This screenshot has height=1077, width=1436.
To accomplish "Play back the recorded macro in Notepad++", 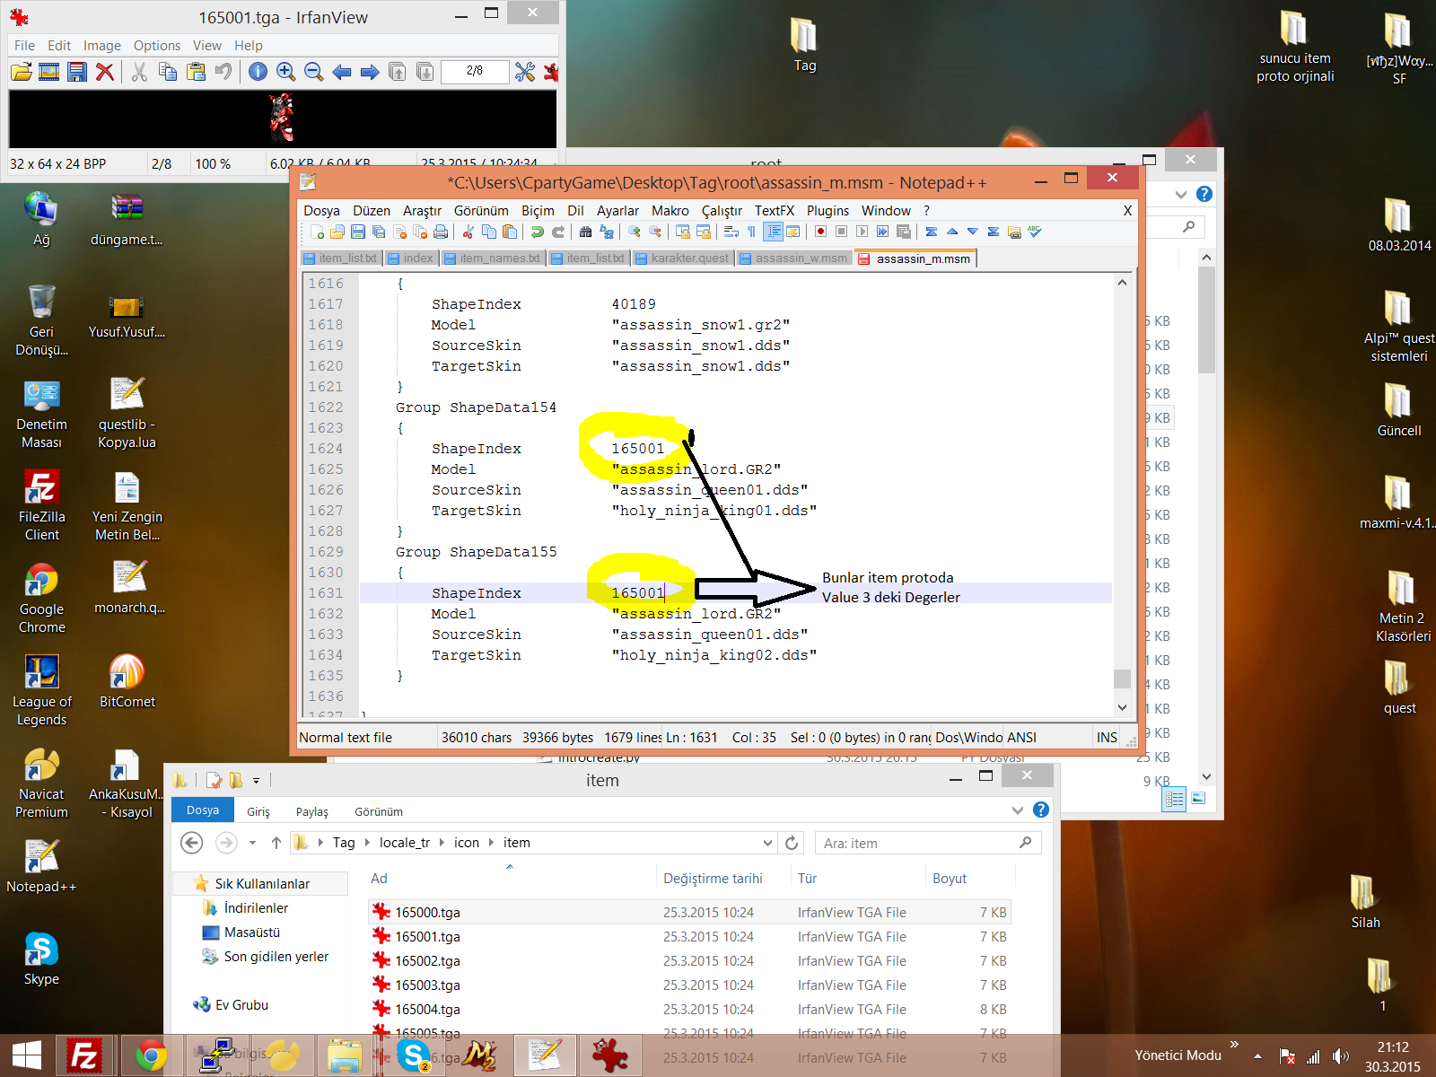I will tap(862, 232).
